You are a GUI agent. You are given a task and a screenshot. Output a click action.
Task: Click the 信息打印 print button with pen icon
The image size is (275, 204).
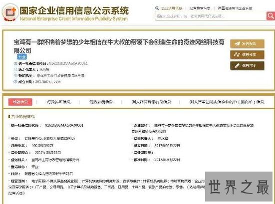(x=247, y=66)
